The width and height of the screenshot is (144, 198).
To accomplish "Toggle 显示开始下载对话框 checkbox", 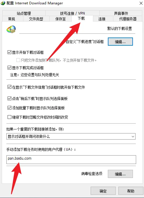I will 9,52.
